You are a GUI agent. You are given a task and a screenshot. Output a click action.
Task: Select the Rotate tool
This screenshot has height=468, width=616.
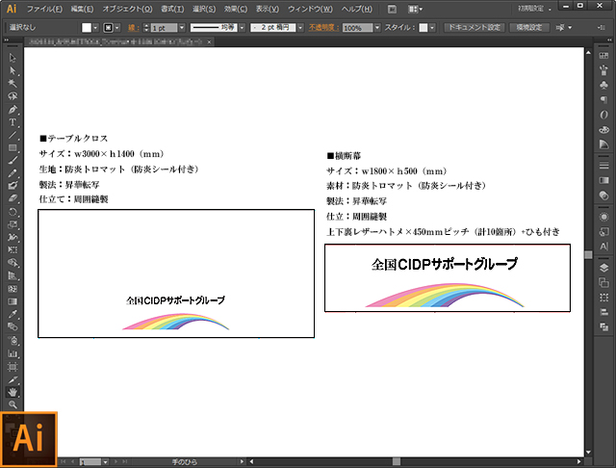click(13, 212)
